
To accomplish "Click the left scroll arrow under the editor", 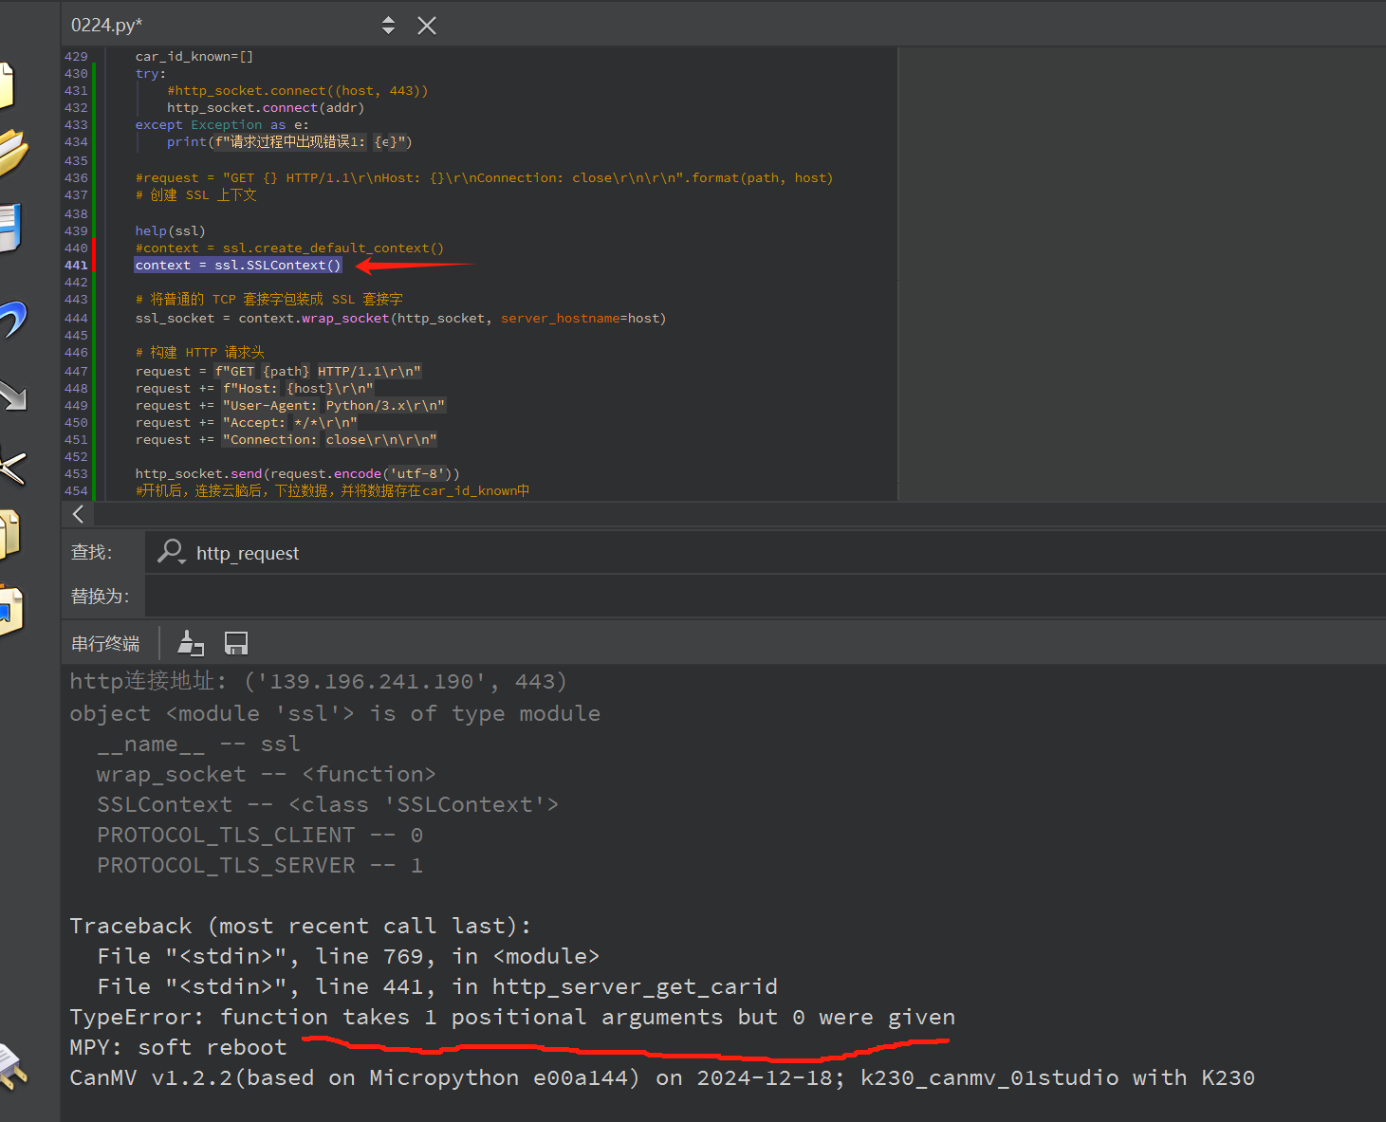I will [79, 514].
